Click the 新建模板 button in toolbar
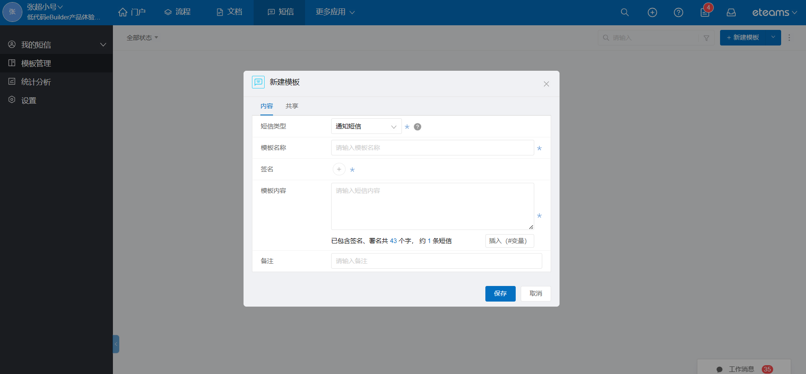 [x=743, y=37]
